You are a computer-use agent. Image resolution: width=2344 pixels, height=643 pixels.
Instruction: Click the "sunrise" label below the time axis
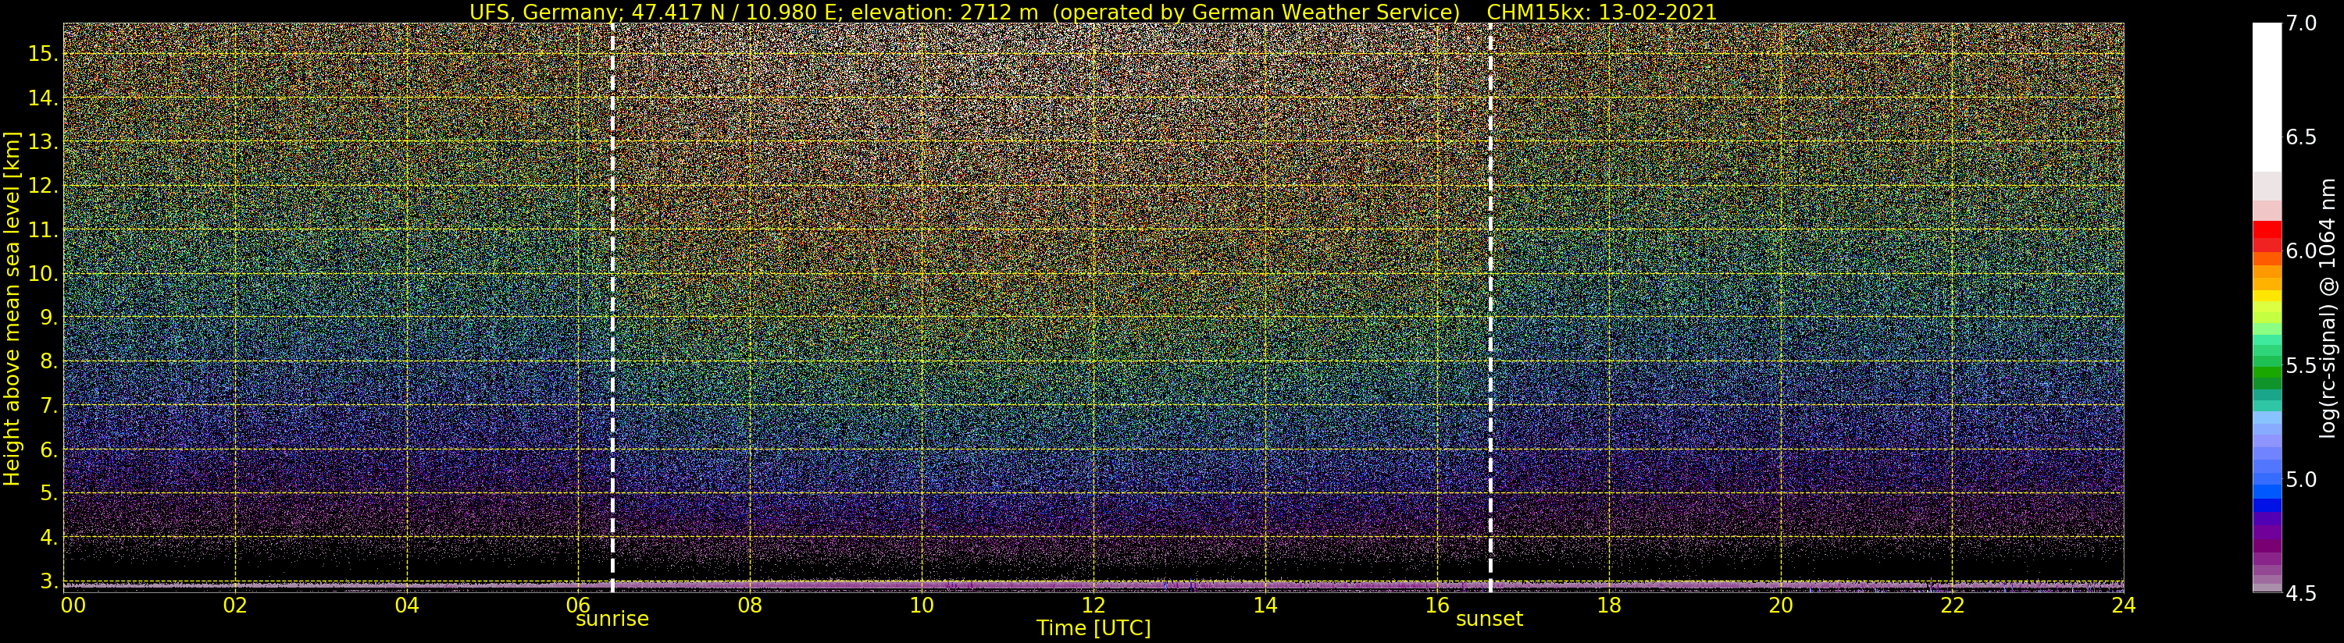[612, 620]
